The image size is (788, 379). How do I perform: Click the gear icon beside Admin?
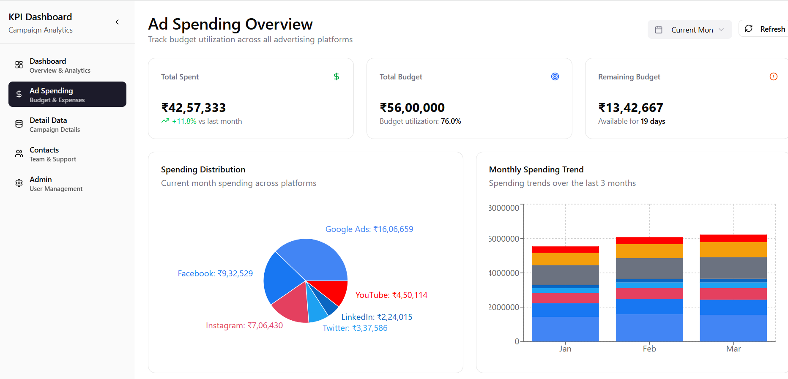tap(19, 183)
